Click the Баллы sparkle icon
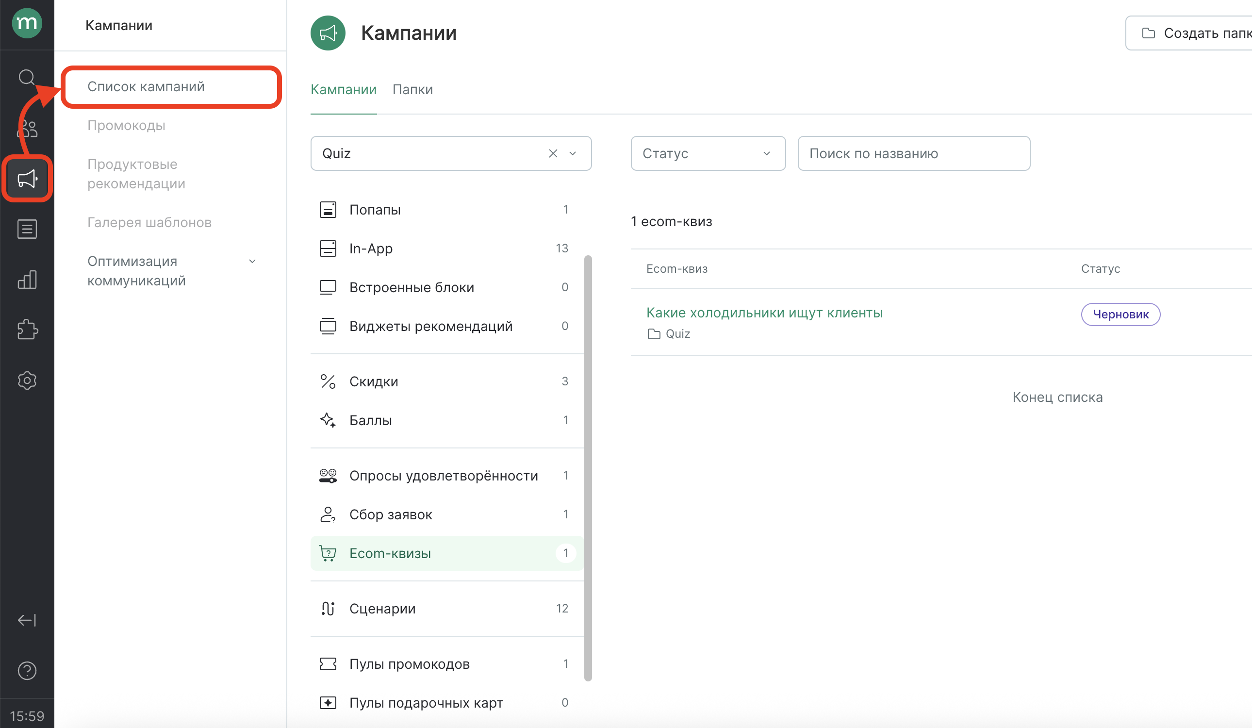Image resolution: width=1252 pixels, height=728 pixels. [328, 420]
